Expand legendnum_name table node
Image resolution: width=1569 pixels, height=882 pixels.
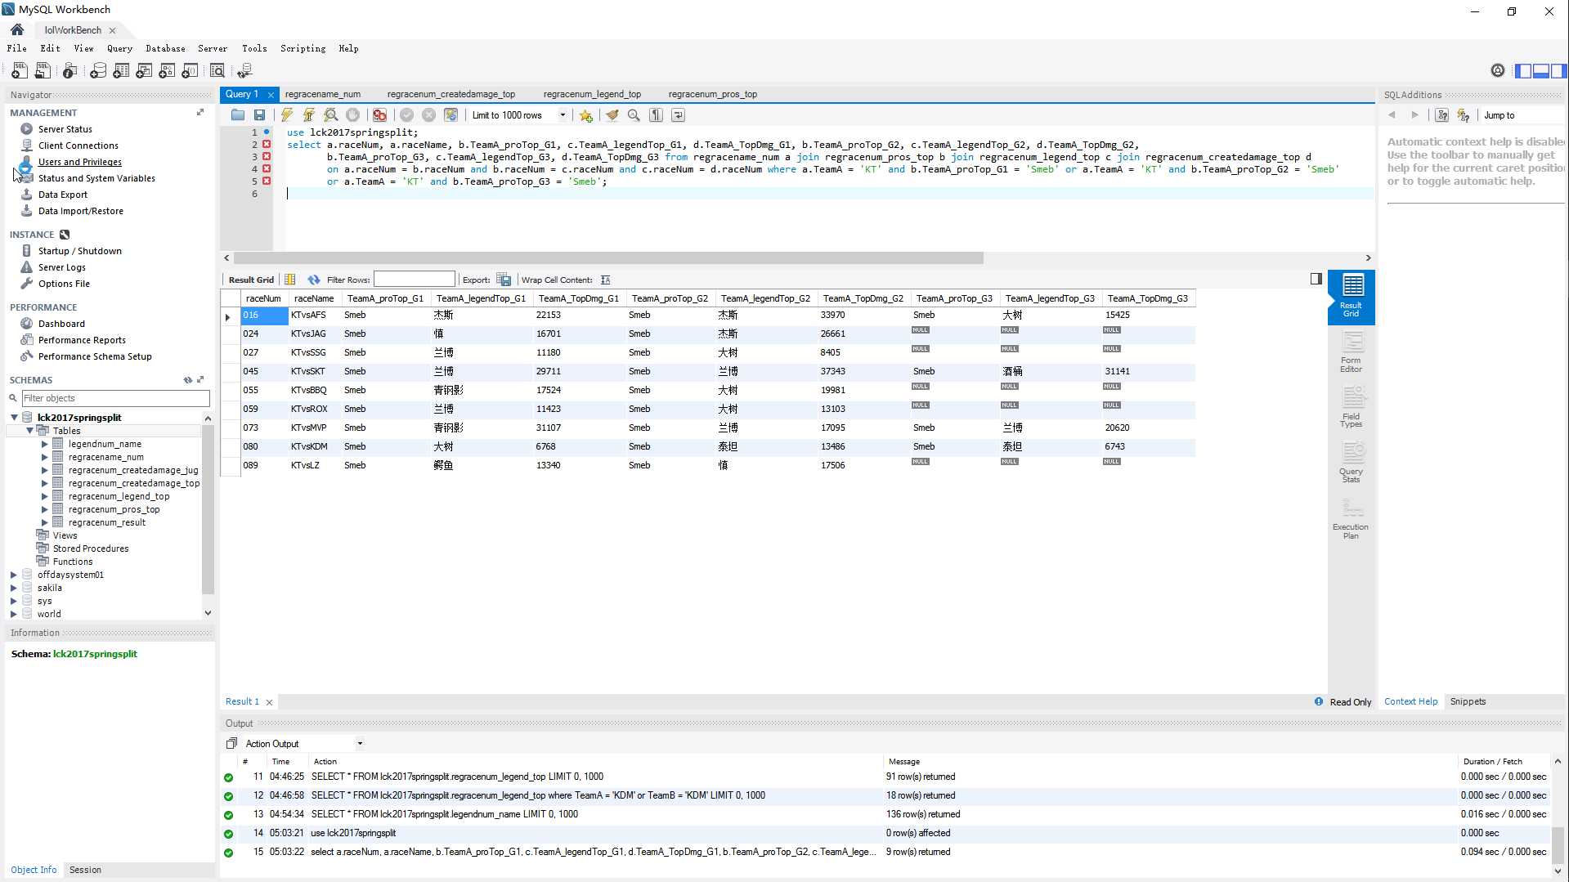click(x=44, y=444)
